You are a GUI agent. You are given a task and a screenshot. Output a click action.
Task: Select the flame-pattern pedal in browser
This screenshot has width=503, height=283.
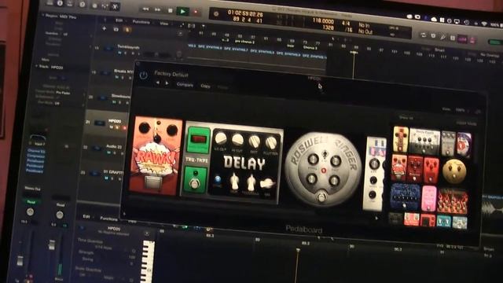[453, 201]
